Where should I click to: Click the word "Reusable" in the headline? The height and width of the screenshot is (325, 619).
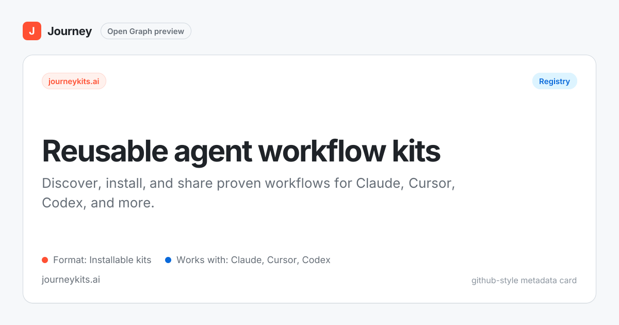point(105,151)
